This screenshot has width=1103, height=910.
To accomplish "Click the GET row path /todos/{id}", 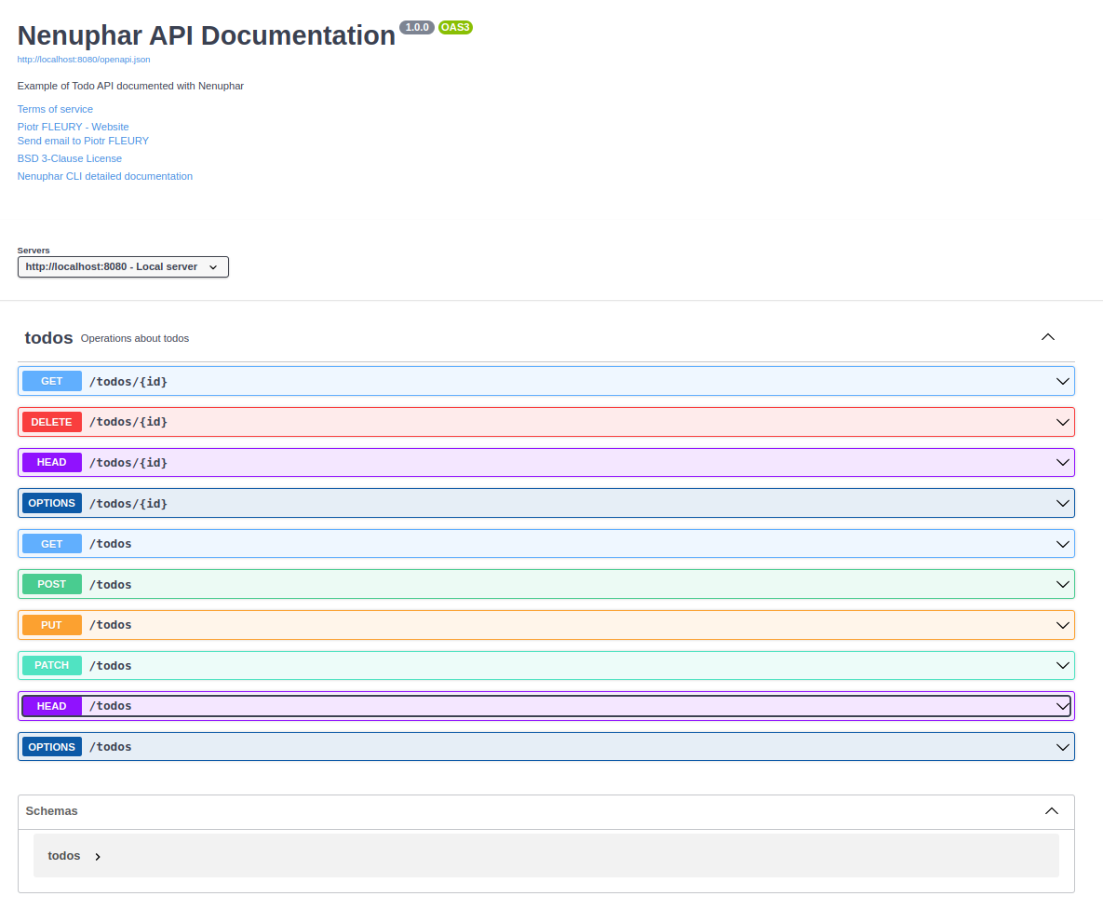I will click(x=128, y=382).
